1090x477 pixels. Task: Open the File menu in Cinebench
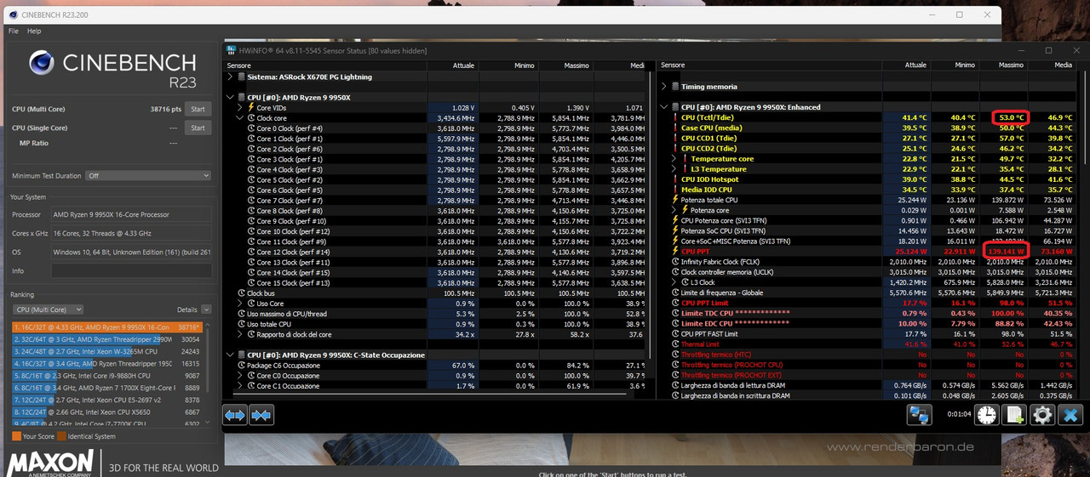pos(13,31)
